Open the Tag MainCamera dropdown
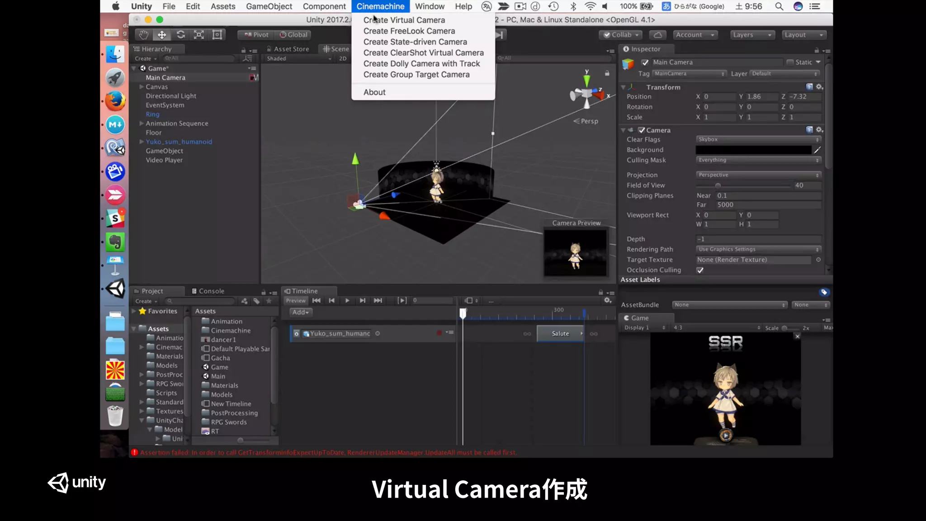Viewport: 926px width, 521px height. point(690,74)
